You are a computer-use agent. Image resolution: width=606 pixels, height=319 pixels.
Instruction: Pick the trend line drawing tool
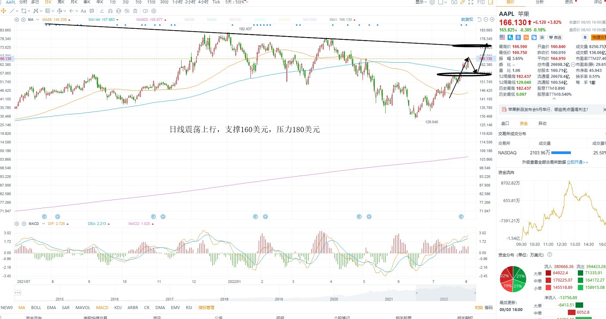point(12,11)
